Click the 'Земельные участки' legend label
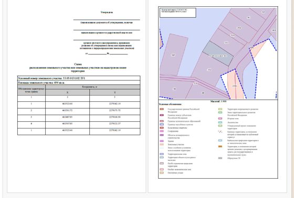 pyautogui.click(x=176, y=145)
